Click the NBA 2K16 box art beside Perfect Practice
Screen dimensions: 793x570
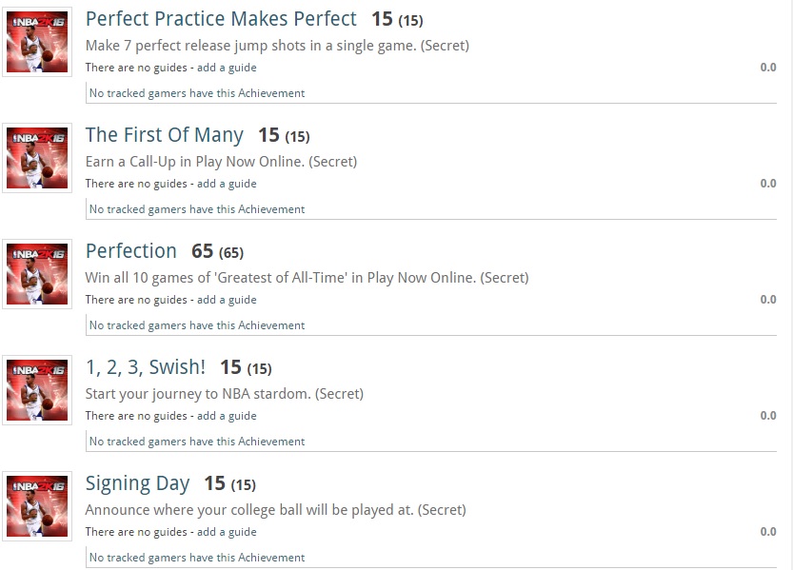(37, 42)
